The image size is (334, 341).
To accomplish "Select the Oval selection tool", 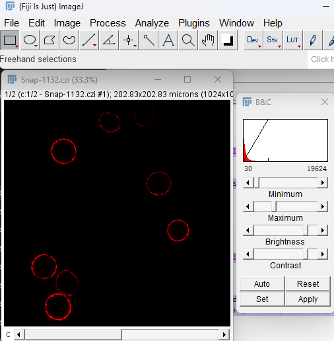I will 30,40.
